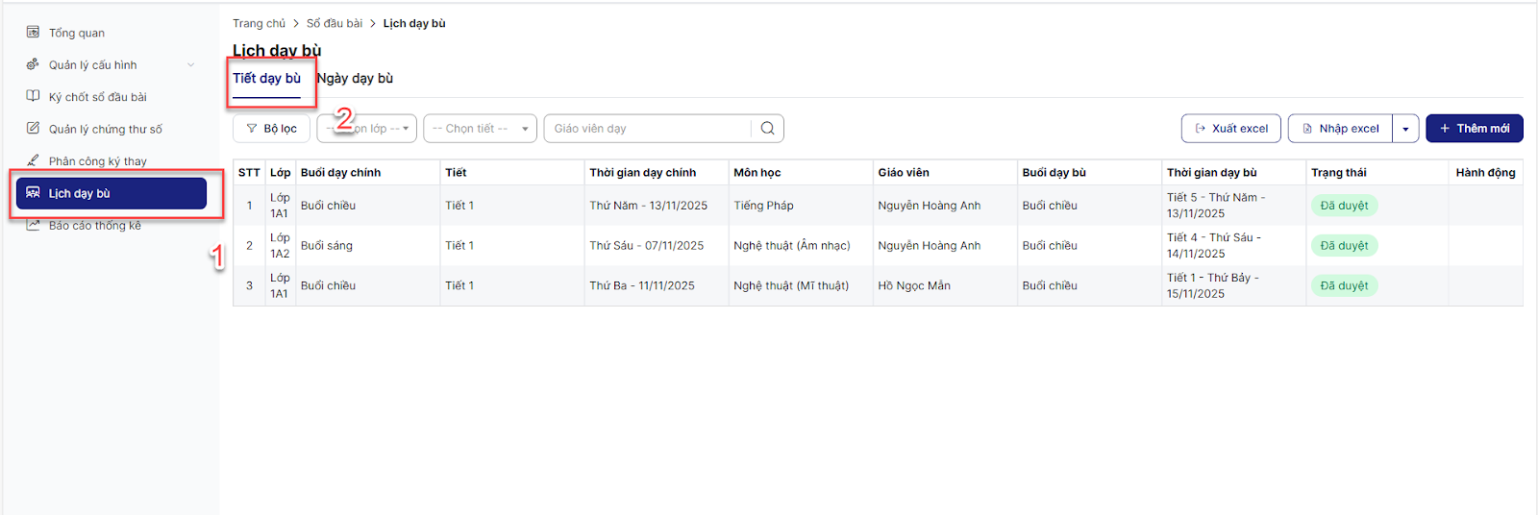Image resolution: width=1538 pixels, height=515 pixels.
Task: Click the Lịch dạy bù sidebar icon
Action: (x=33, y=193)
